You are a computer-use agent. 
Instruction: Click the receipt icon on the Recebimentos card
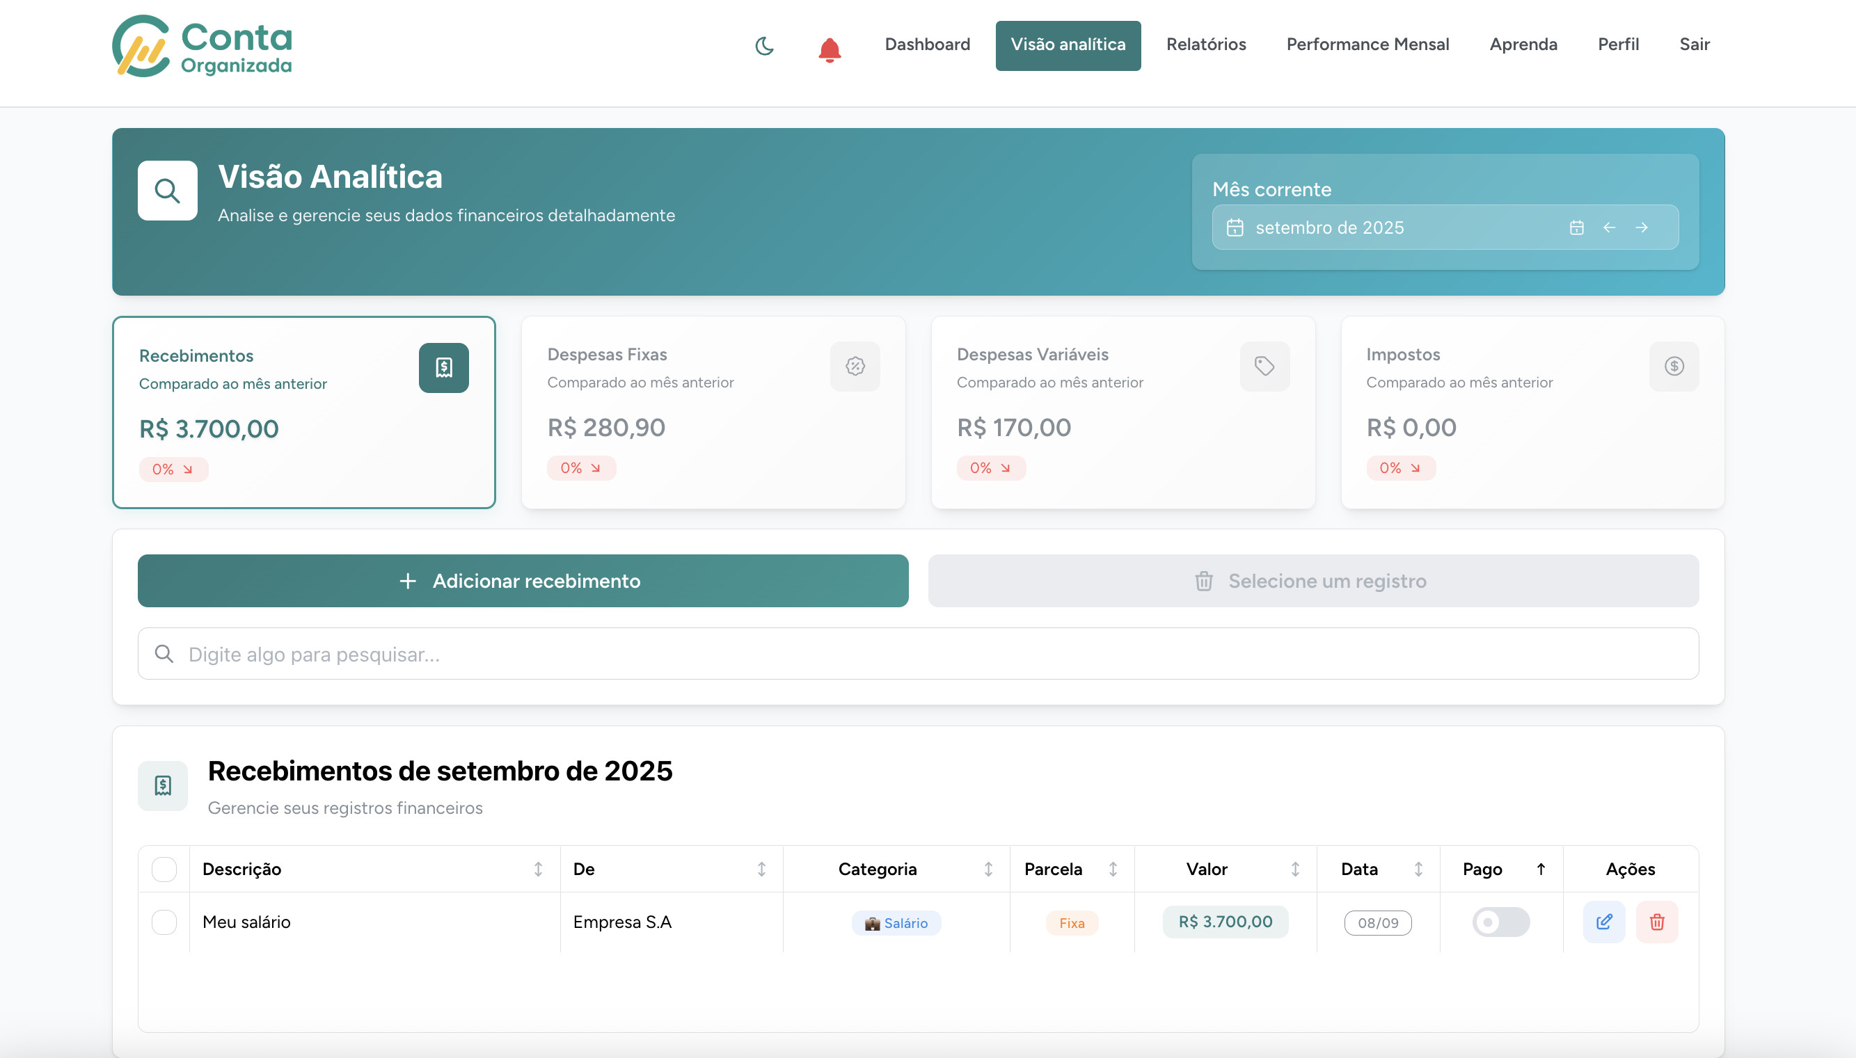pyautogui.click(x=443, y=368)
